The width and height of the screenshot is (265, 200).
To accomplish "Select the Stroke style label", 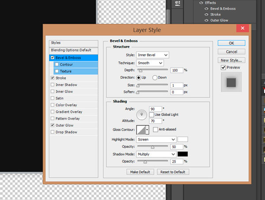I will (61, 78).
